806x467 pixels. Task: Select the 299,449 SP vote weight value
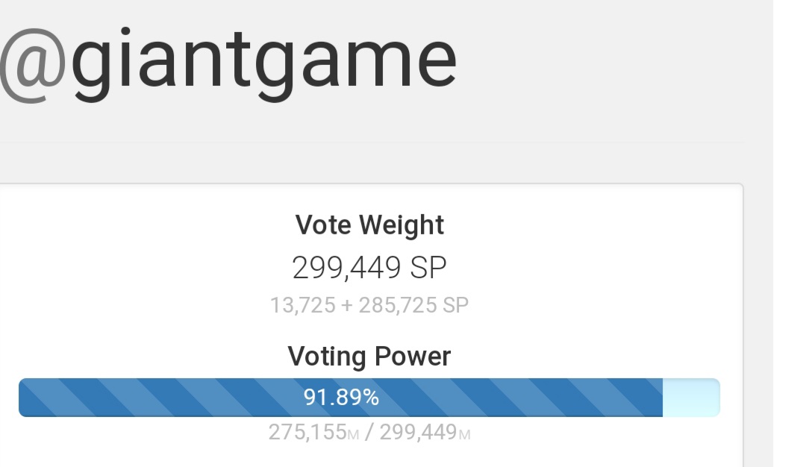click(369, 268)
